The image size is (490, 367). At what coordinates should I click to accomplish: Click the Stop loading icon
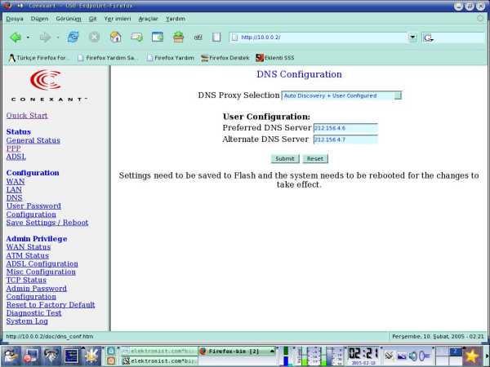pyautogui.click(x=95, y=37)
